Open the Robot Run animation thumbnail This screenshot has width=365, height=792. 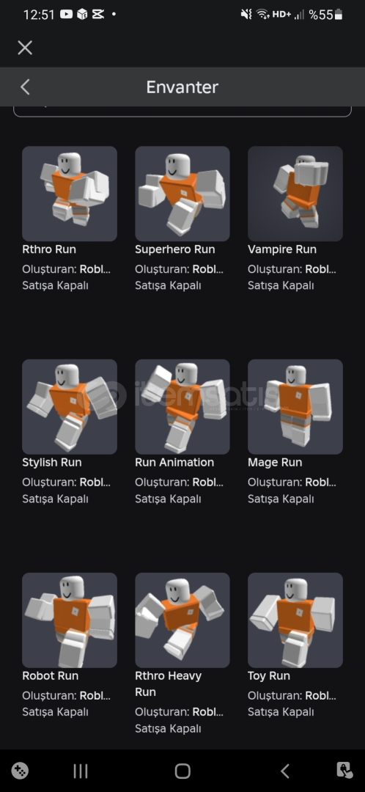70,620
